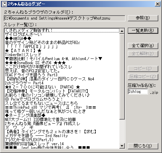Screen dimensions: 162x153
Task: Select the TinkerBellスレッド entry
Action: pos(23,55)
